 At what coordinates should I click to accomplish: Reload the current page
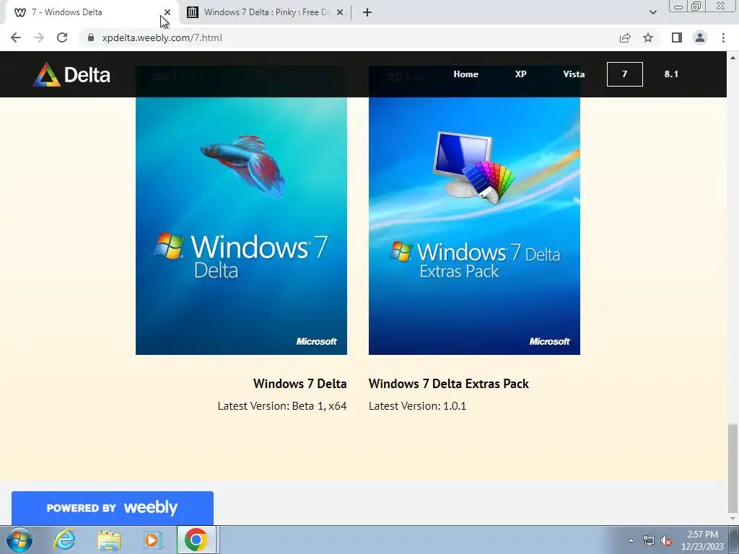[62, 38]
